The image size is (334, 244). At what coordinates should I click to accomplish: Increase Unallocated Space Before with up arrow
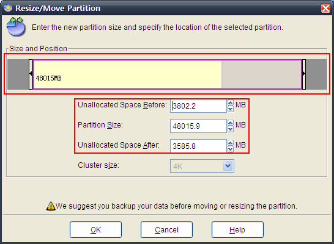click(231, 102)
